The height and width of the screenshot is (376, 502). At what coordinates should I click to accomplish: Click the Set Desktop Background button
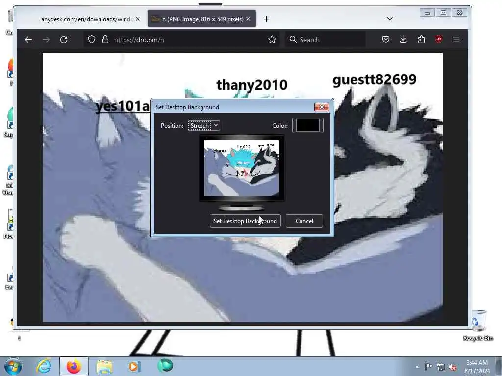[x=245, y=221]
